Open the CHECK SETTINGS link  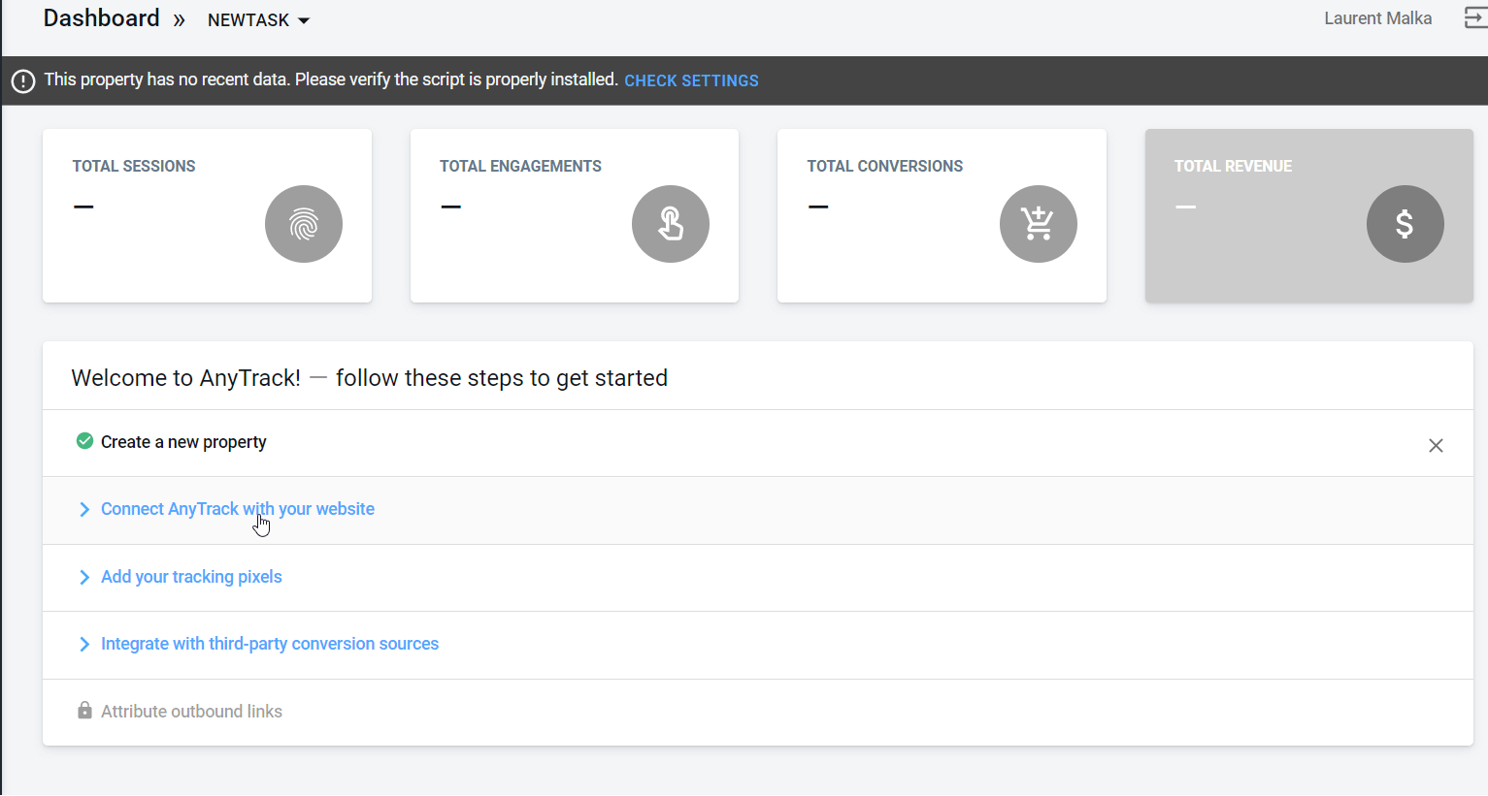(x=691, y=80)
